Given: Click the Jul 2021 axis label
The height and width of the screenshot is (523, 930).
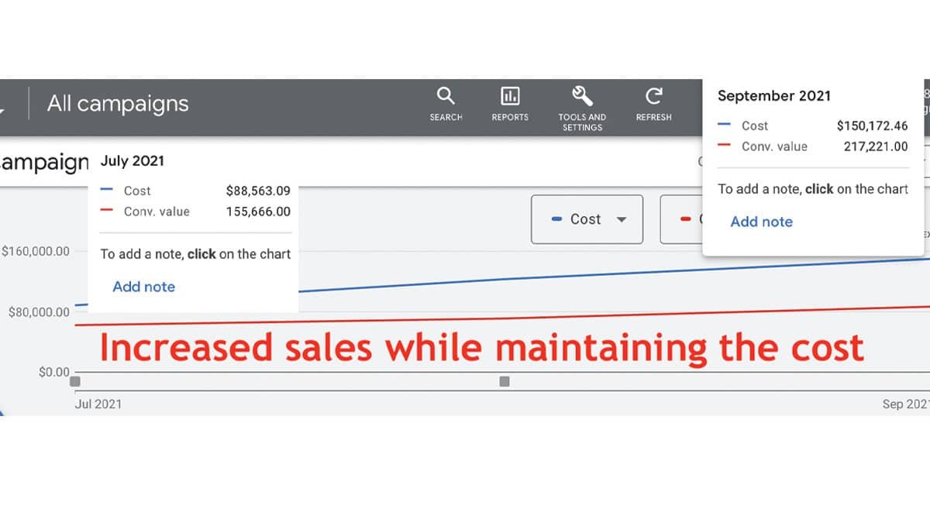Looking at the screenshot, I should (x=97, y=404).
